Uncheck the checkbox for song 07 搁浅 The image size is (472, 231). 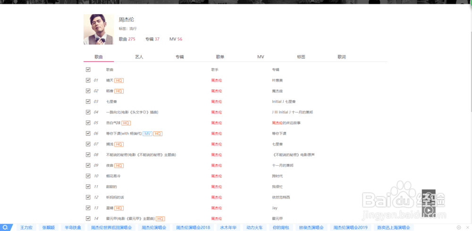[x=88, y=144]
